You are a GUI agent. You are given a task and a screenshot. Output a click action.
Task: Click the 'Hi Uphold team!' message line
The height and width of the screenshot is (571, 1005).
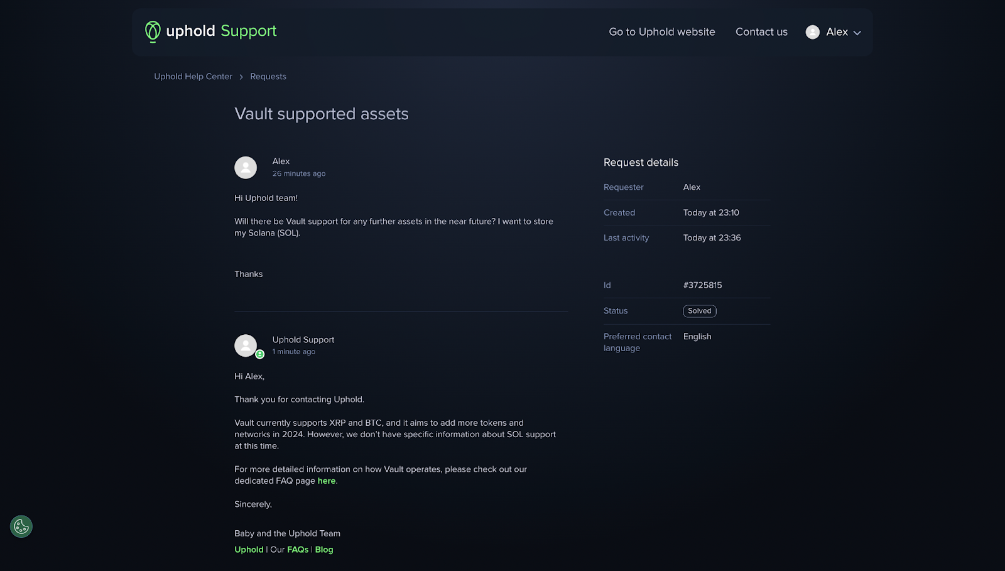coord(266,198)
